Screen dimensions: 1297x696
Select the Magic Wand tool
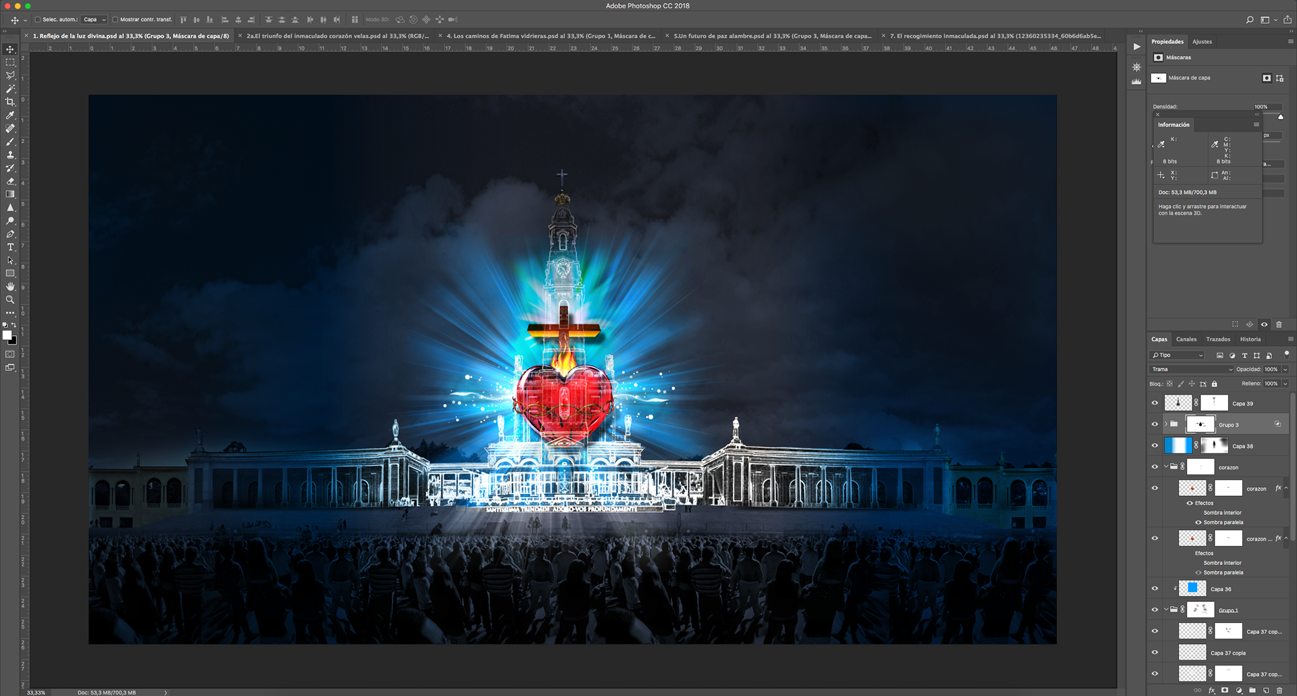[x=10, y=89]
